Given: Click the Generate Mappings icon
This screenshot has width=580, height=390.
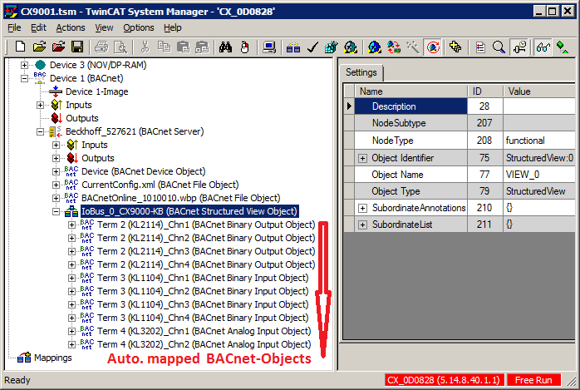Looking at the screenshot, I should coord(293,47).
